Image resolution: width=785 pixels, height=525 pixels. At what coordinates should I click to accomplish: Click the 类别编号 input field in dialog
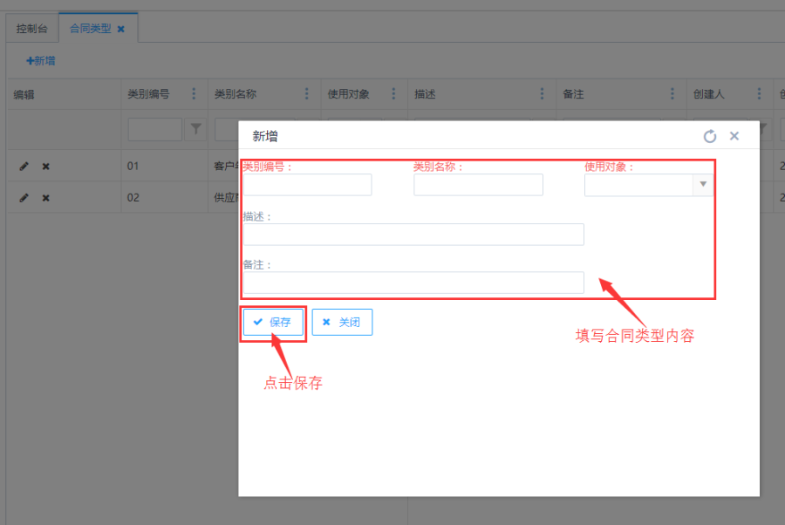click(x=307, y=185)
